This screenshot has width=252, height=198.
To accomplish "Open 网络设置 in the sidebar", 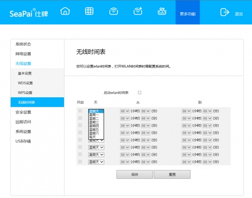I will pyautogui.click(x=23, y=54).
